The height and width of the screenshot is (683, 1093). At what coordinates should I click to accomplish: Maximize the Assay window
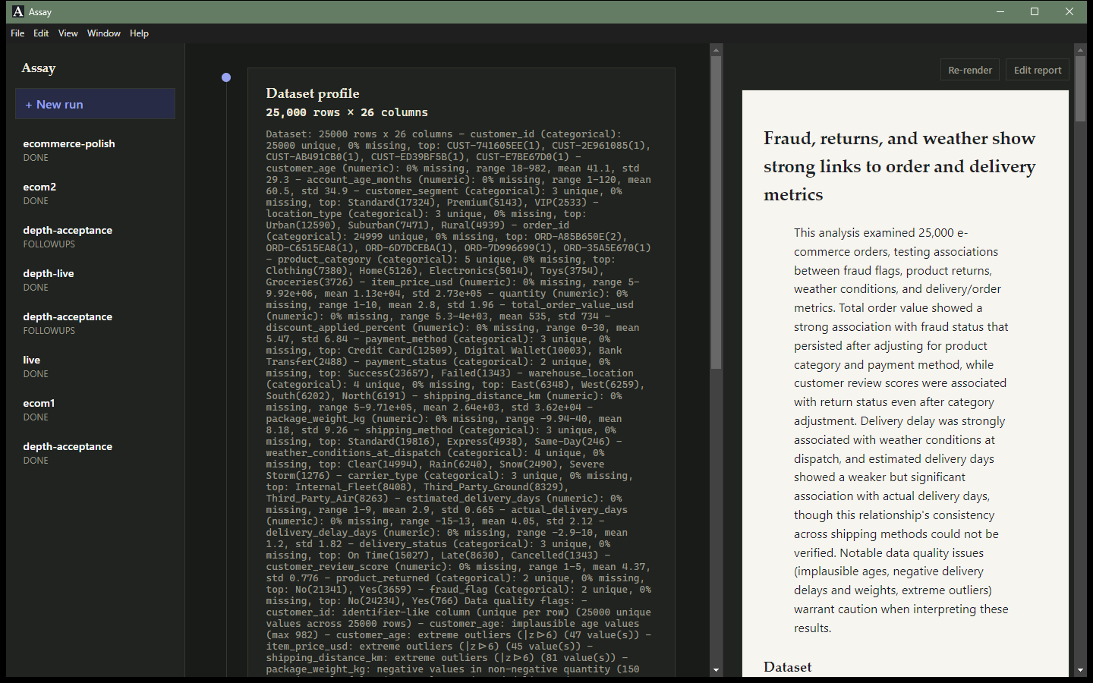1035,11
